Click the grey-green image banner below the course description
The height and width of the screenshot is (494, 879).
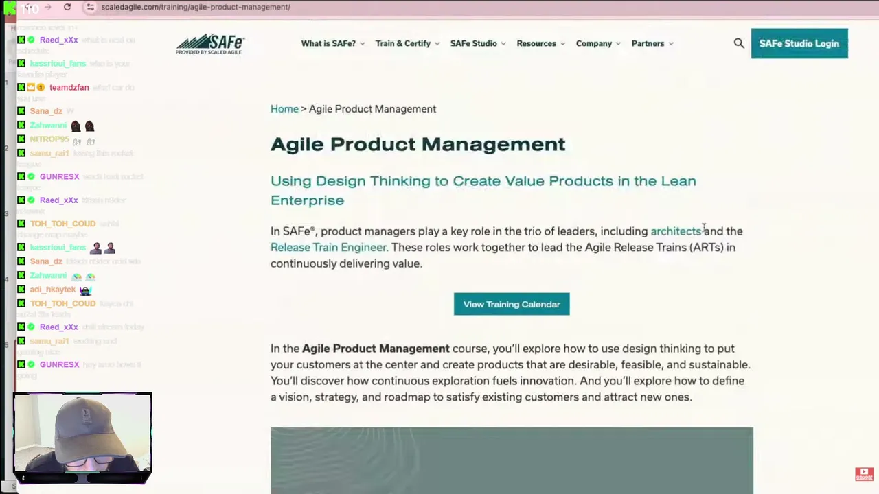[x=512, y=460]
